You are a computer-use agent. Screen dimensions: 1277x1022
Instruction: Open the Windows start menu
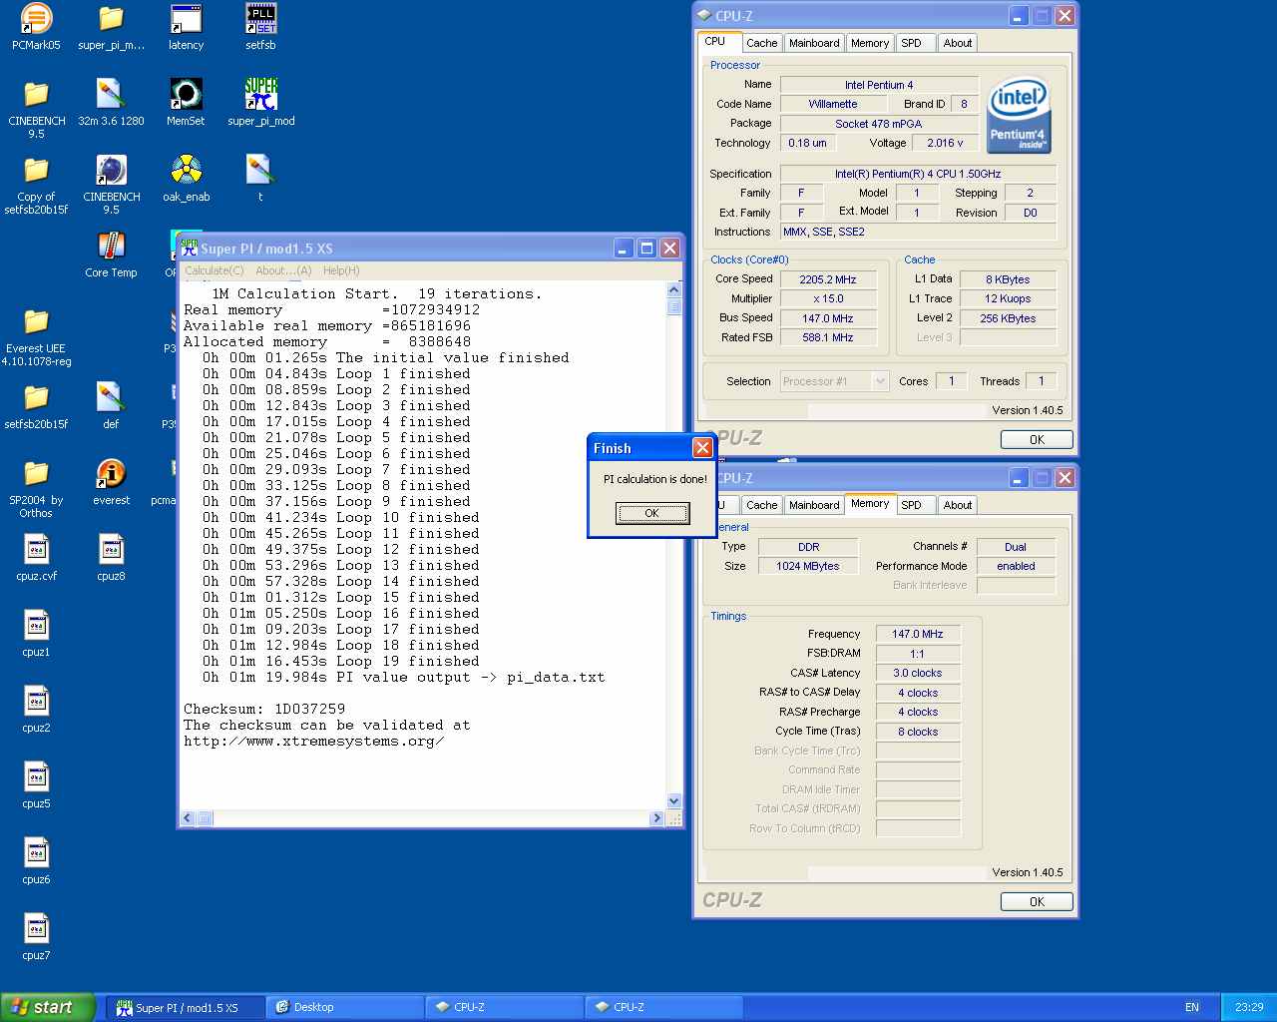click(x=48, y=1007)
